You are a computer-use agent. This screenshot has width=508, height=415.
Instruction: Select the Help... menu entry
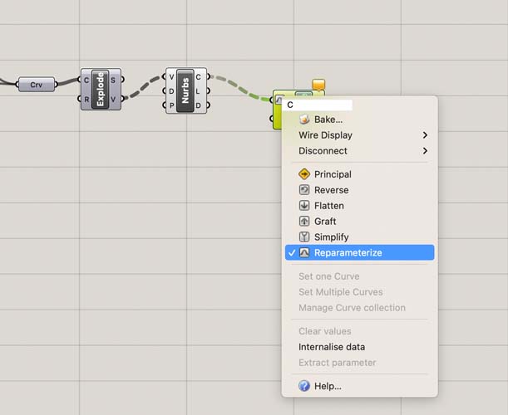point(360,386)
